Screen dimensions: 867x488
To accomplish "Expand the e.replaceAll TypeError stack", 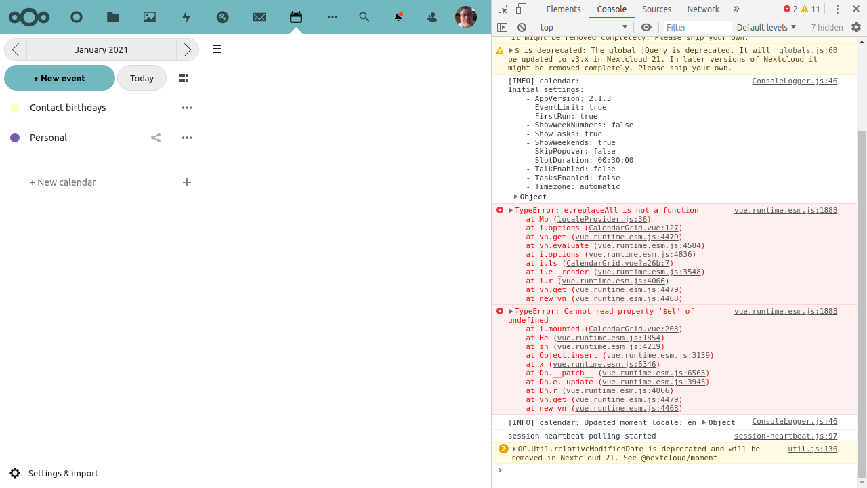I will pos(511,210).
